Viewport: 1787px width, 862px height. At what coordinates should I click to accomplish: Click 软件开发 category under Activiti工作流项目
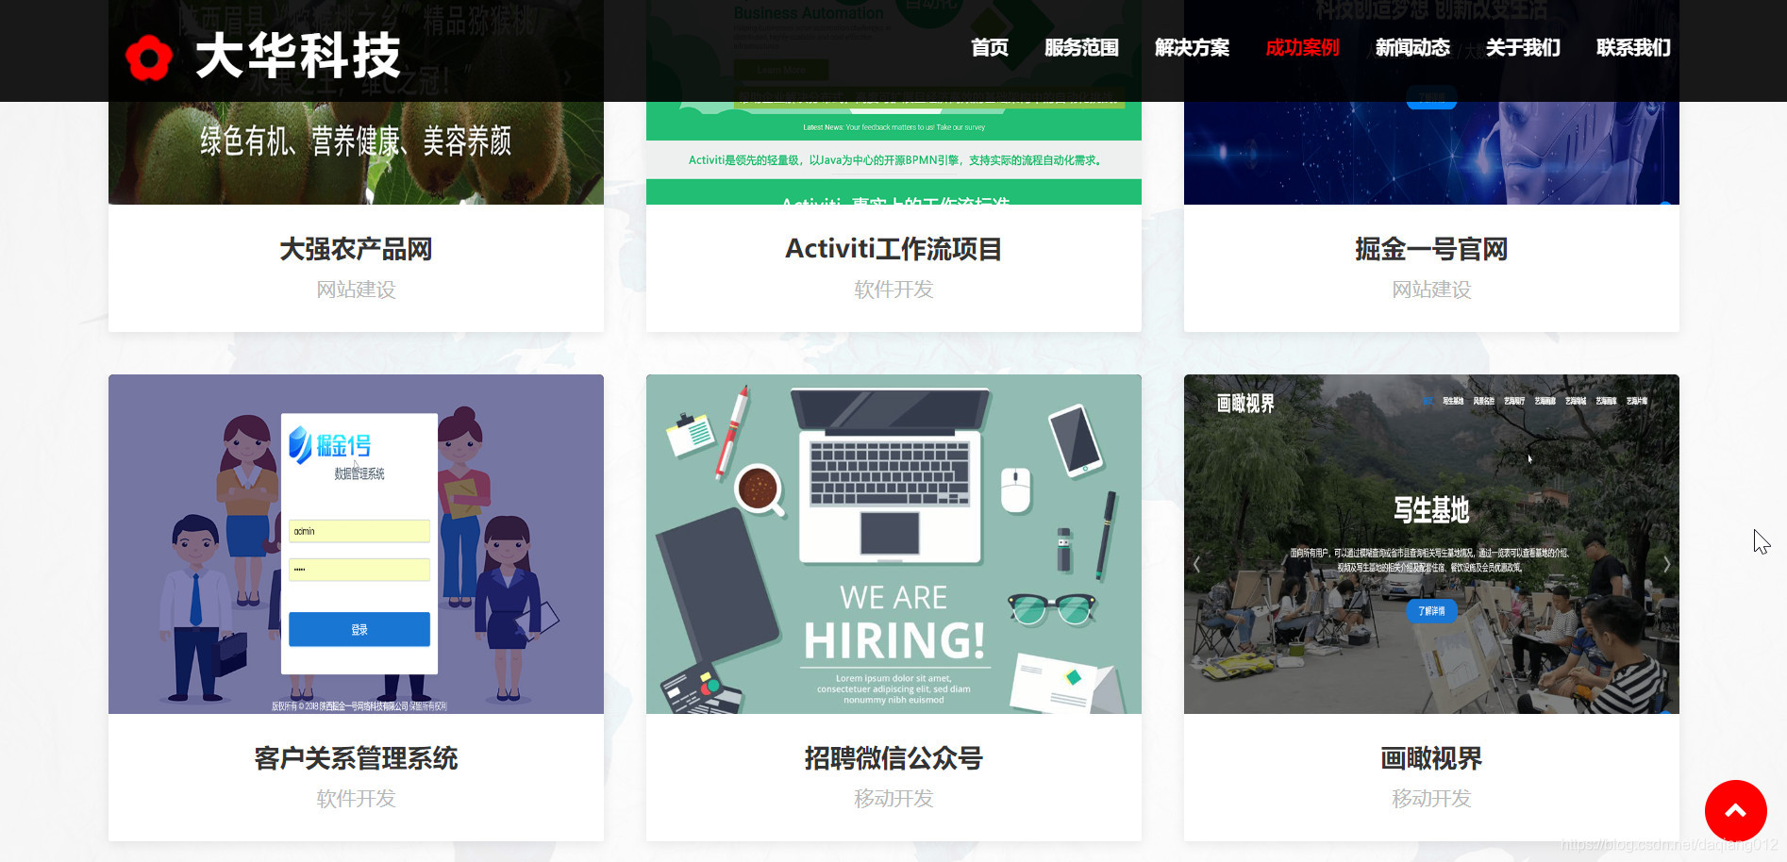tap(893, 290)
